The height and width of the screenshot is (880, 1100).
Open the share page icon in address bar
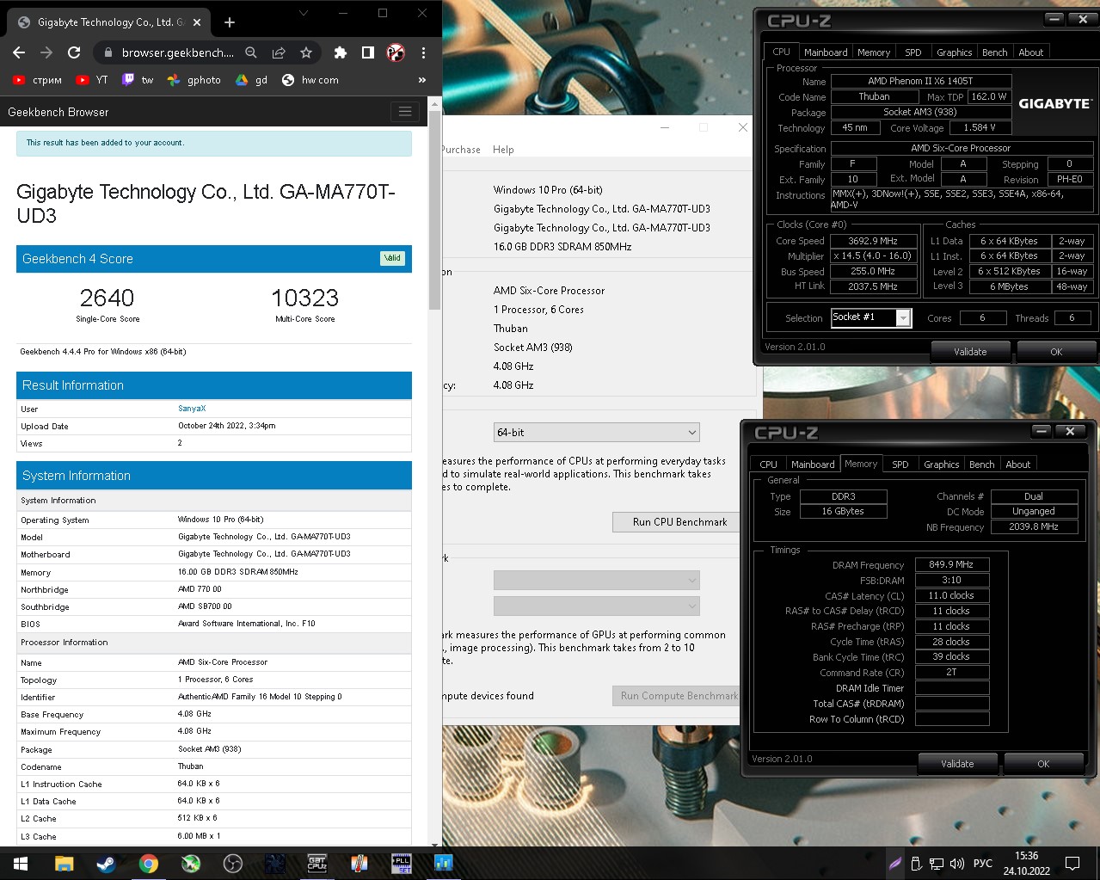coord(279,52)
